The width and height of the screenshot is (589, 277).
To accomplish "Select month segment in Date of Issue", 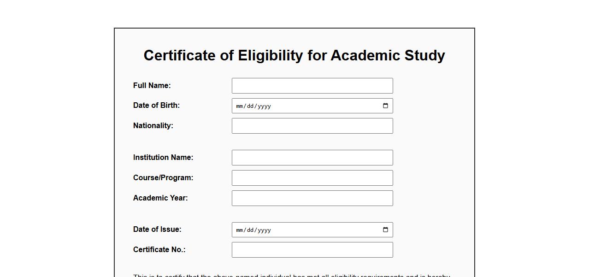I will click(240, 230).
